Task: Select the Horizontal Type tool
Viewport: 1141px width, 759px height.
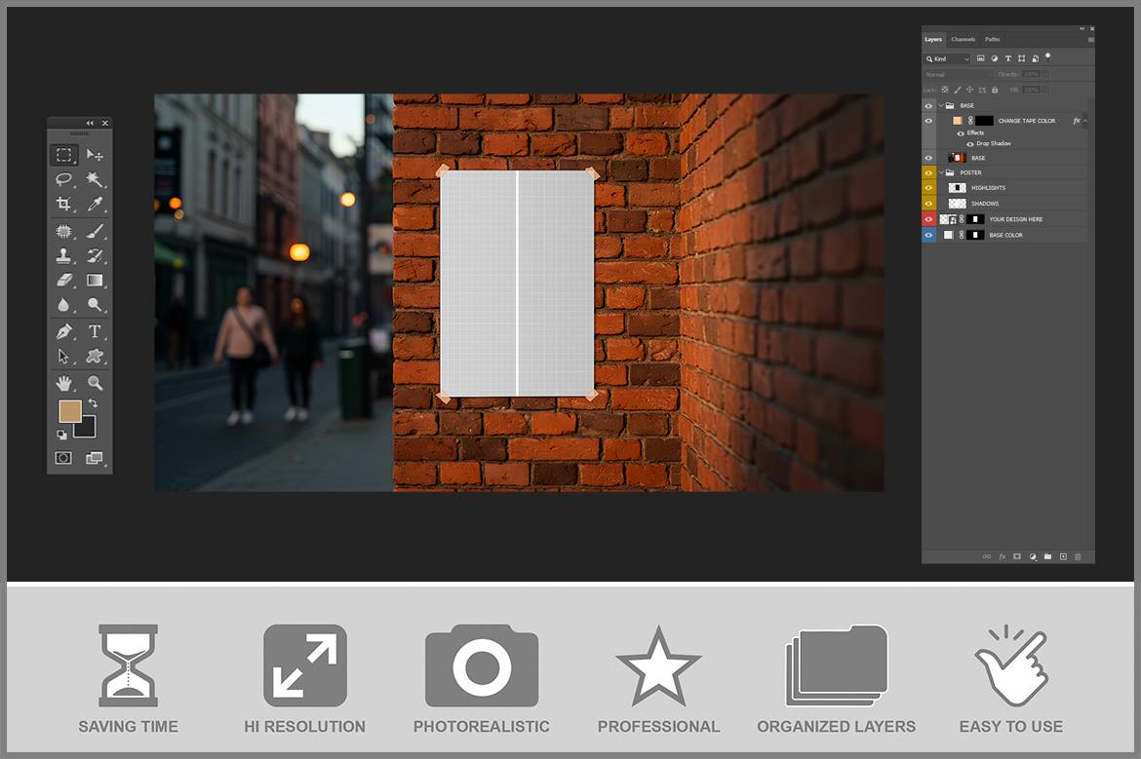Action: pyautogui.click(x=95, y=331)
